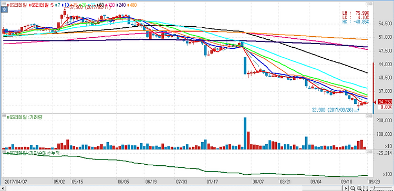Click the 32,900 (2017/09/26) low label
The width and height of the screenshot is (394, 191).
(x=333, y=110)
